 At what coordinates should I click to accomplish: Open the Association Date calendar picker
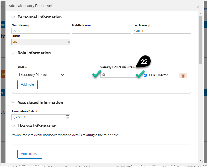coord(68,117)
